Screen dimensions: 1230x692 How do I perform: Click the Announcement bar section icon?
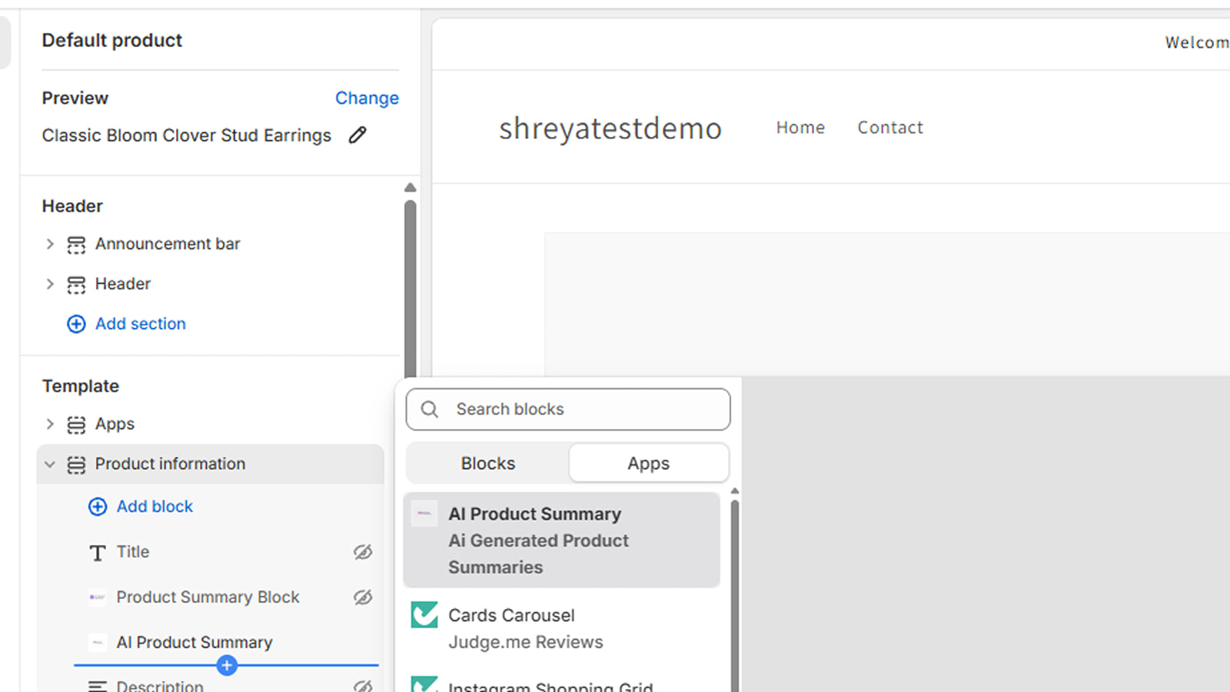pos(76,244)
